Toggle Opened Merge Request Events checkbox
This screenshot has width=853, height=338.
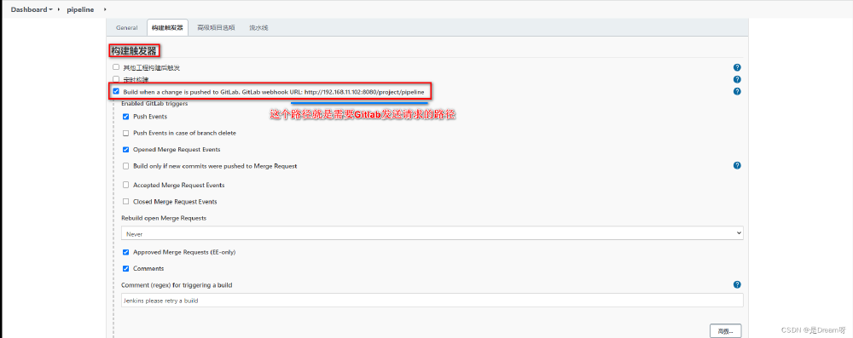(125, 149)
